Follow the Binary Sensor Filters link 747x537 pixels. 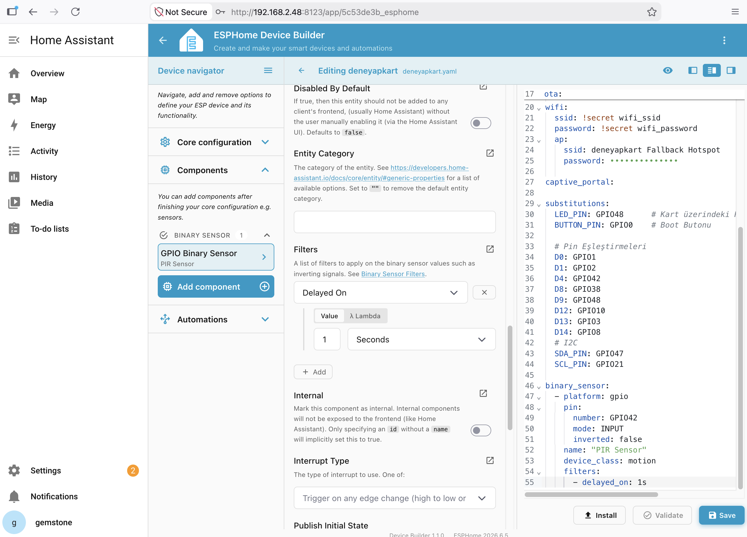click(393, 274)
